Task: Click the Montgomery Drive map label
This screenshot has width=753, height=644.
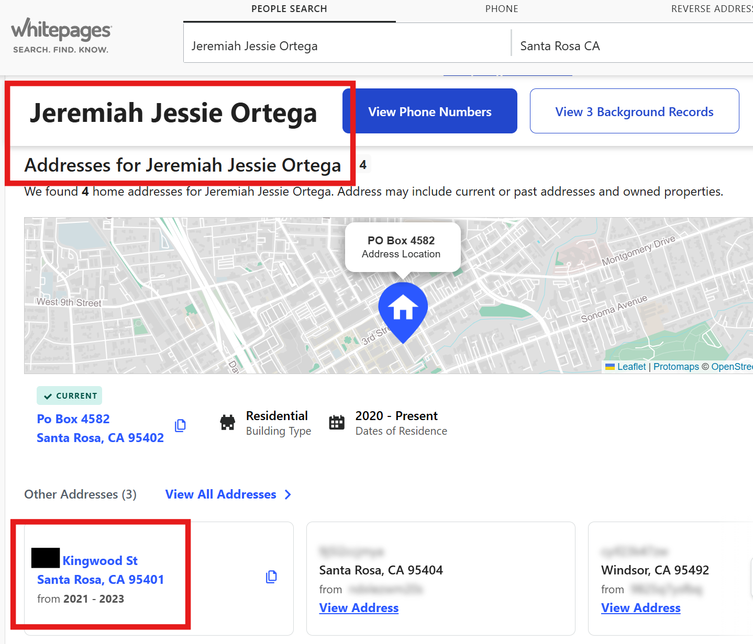Action: click(638, 251)
